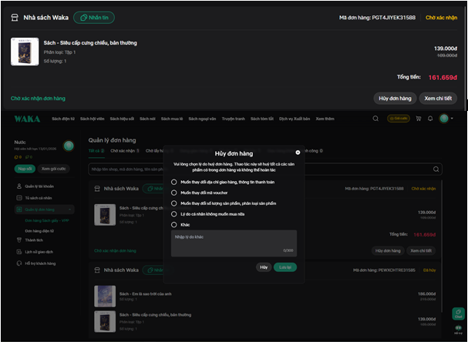
Task: Choose the 'Khác' radio option
Action: point(174,224)
